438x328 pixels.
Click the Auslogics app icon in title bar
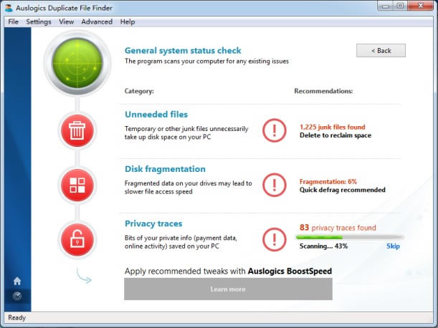tap(9, 8)
